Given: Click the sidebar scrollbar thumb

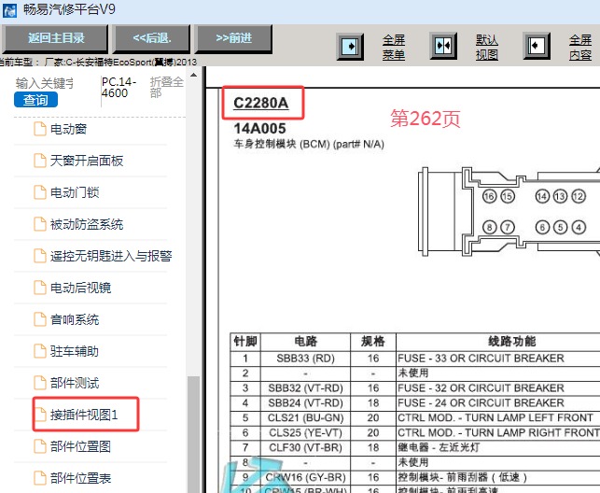Looking at the screenshot, I should click(x=193, y=434).
